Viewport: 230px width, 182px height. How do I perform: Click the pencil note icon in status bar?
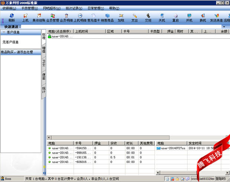(x=182, y=179)
